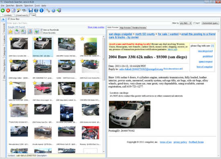Select the Mustang engine thumbnail

[x=90, y=133]
